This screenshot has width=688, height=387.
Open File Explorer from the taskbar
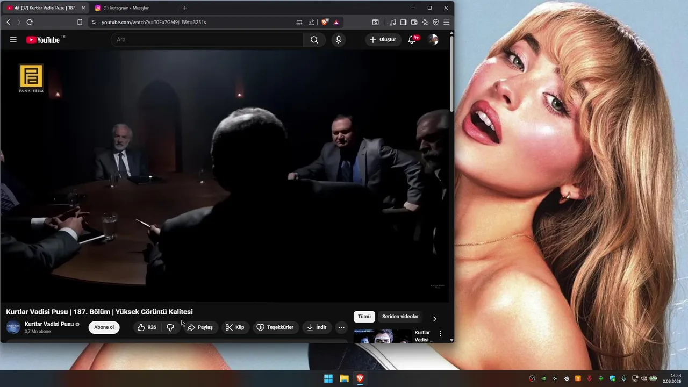[344, 378]
